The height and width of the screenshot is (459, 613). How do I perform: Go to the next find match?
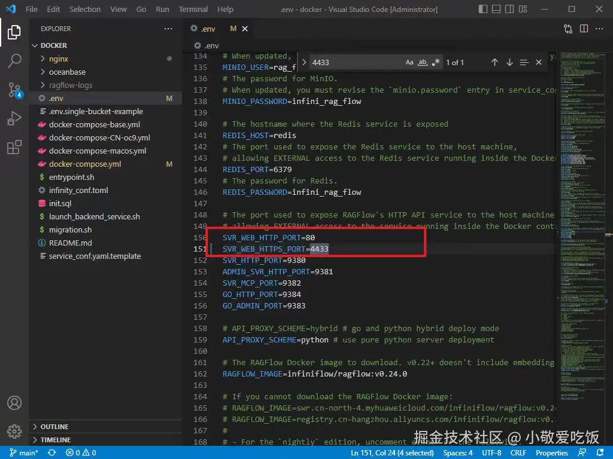coord(509,62)
